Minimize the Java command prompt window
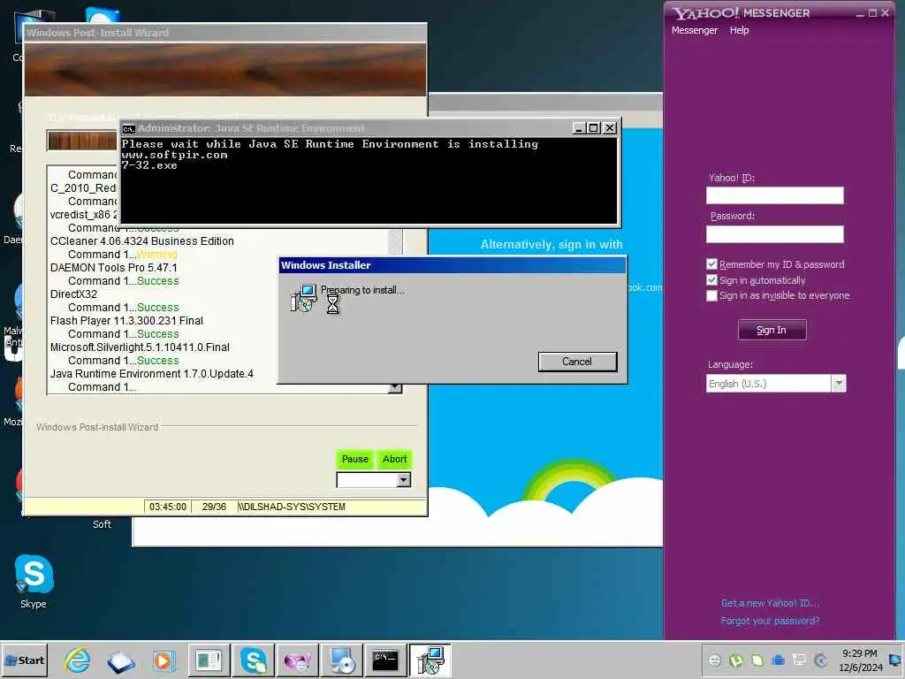 579,128
